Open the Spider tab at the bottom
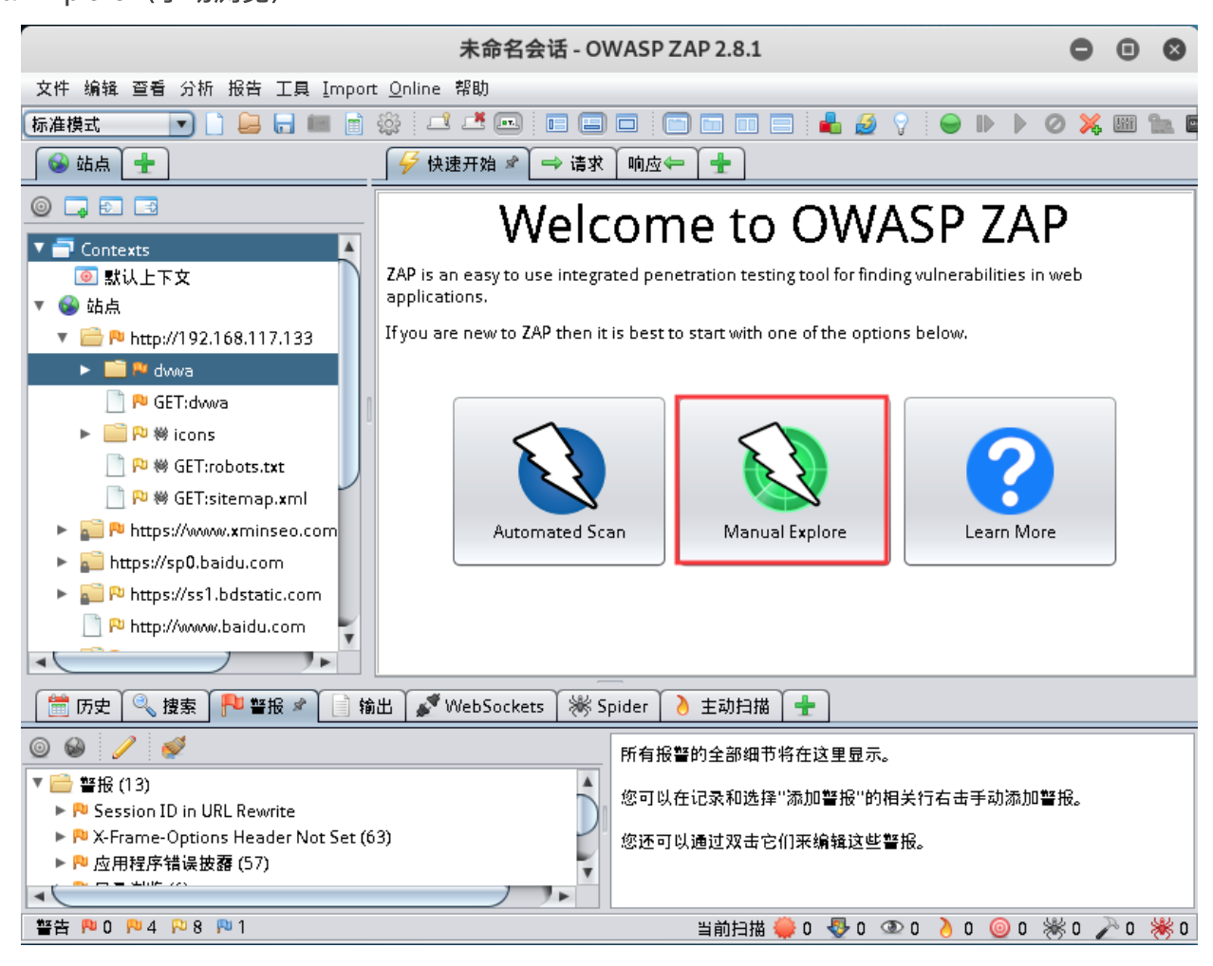1213x966 pixels. point(608,706)
